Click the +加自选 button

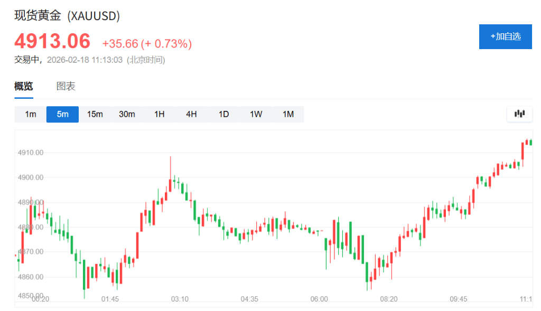pos(505,36)
